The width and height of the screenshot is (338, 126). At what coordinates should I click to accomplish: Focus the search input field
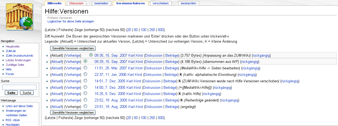(19, 87)
